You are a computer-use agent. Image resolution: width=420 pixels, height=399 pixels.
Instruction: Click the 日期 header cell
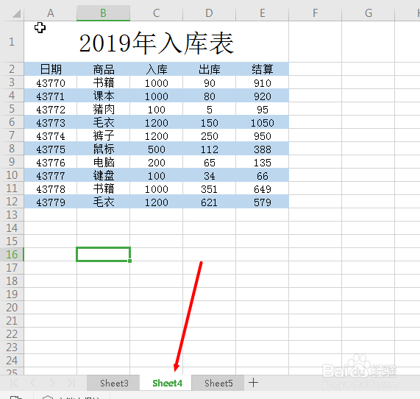[50, 69]
